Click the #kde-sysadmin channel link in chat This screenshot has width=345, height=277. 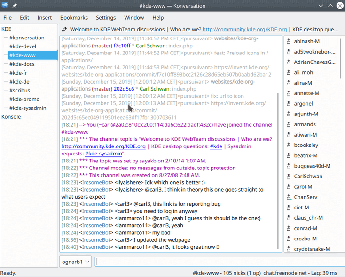tap(103, 154)
